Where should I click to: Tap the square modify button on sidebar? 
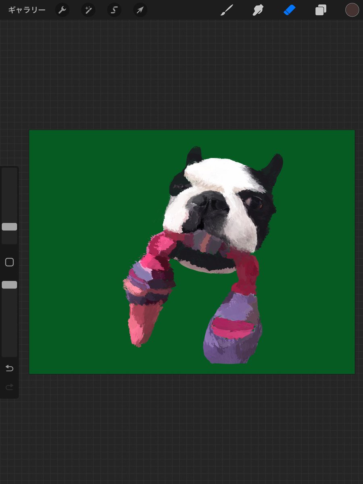9,262
